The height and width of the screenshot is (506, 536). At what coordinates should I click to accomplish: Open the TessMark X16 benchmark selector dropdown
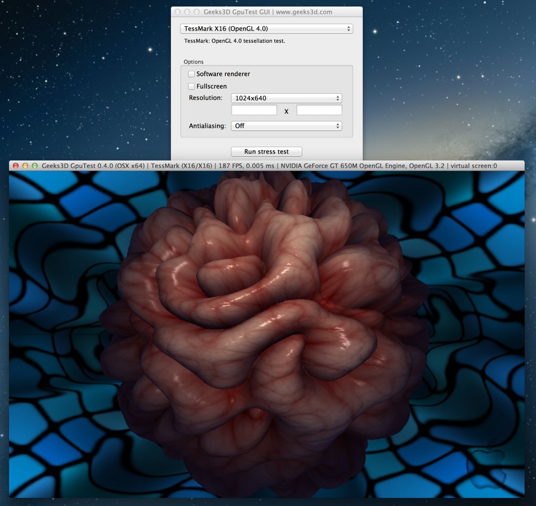266,29
